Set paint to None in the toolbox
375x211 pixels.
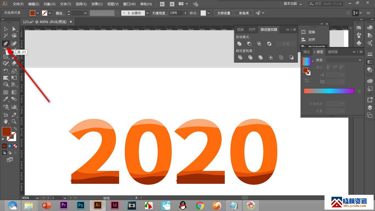[15, 146]
